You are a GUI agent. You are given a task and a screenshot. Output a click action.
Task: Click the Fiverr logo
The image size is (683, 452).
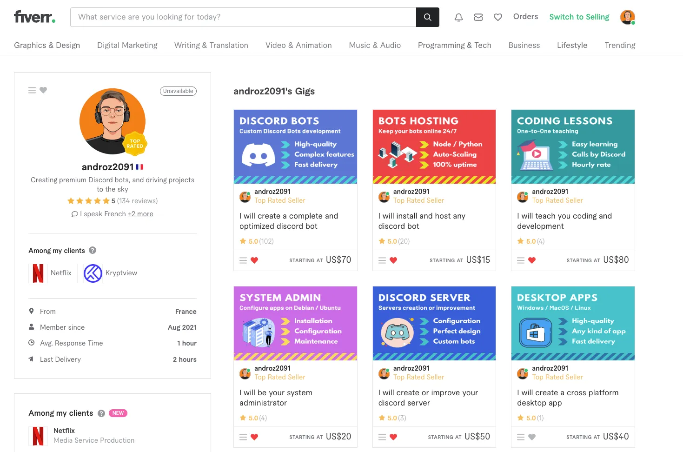point(35,17)
